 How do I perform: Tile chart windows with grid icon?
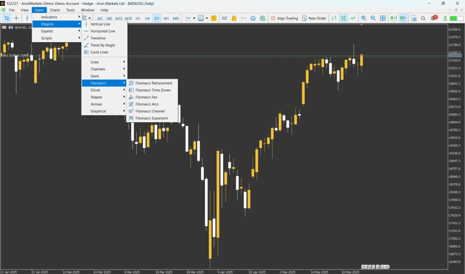[383, 18]
